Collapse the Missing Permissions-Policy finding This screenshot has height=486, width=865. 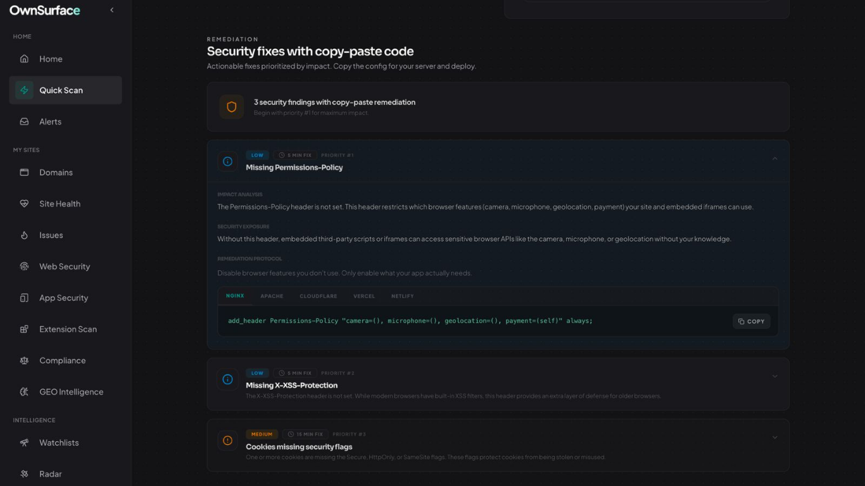(774, 159)
